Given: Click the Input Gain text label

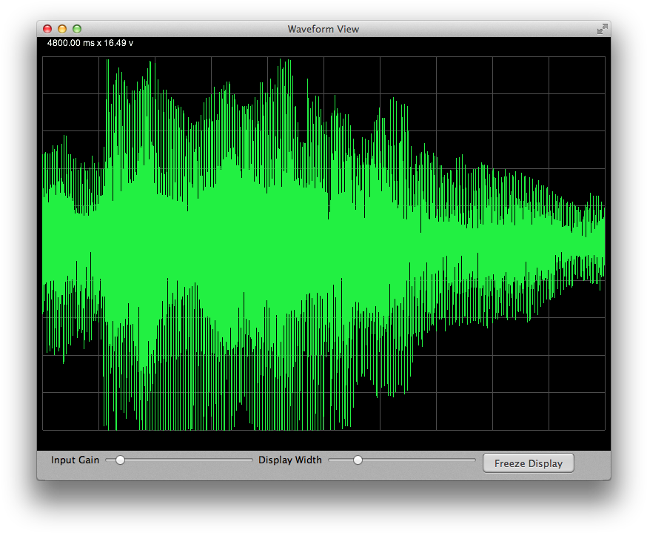Looking at the screenshot, I should pos(75,460).
